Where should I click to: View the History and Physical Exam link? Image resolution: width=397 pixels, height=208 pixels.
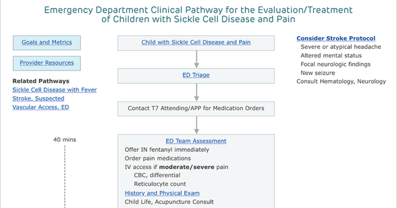coord(162,193)
